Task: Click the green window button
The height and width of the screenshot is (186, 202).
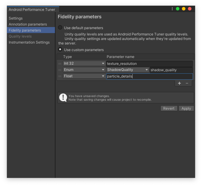Action: (x=178, y=9)
